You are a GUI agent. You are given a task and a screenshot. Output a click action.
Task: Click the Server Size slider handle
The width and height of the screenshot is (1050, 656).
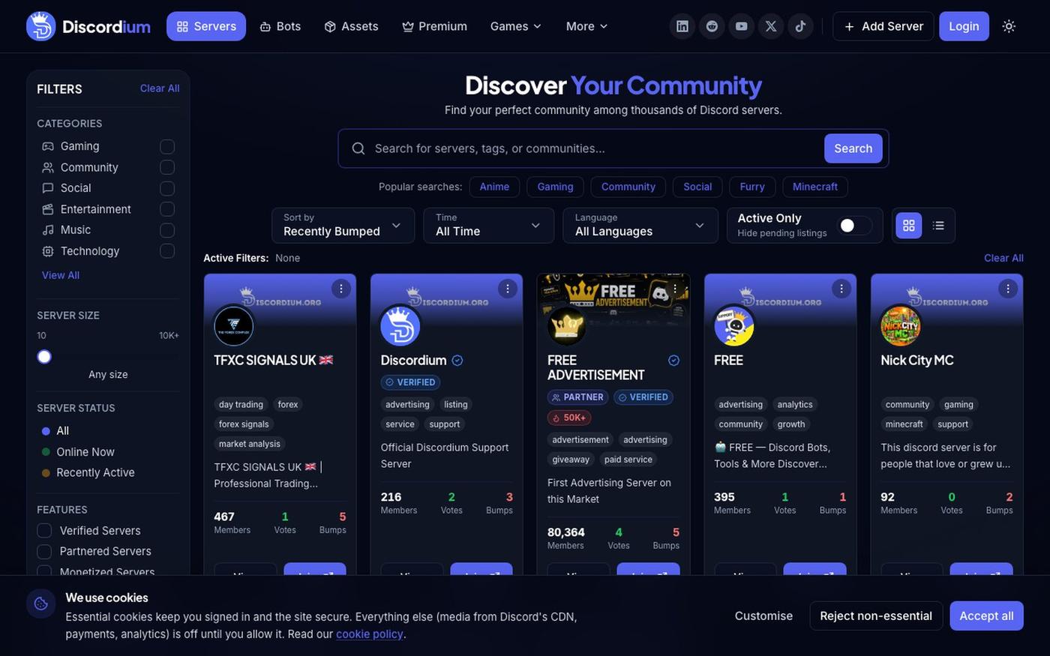[x=44, y=357]
